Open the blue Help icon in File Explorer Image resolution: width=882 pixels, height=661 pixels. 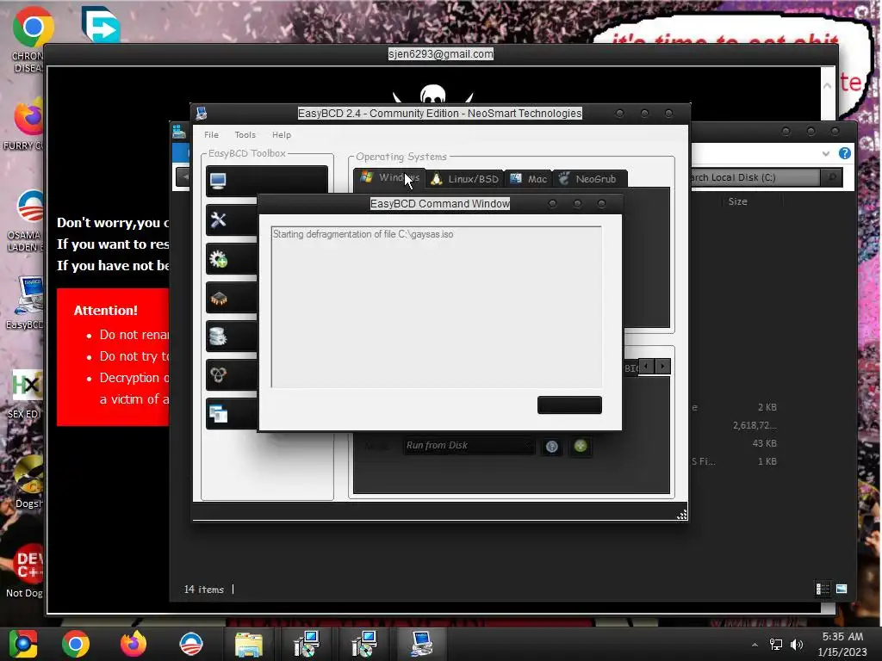click(x=844, y=153)
